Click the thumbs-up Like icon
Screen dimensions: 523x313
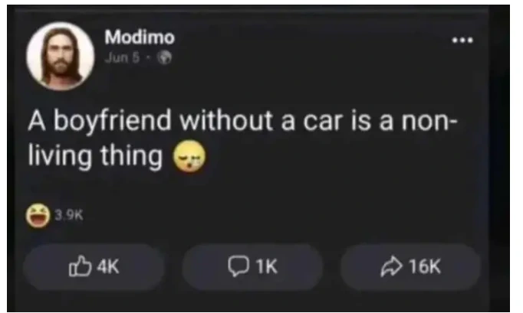click(x=80, y=266)
